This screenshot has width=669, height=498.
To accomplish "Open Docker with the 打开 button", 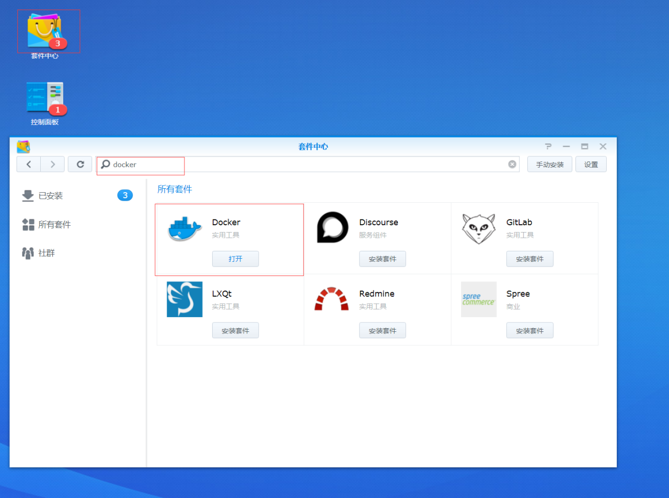I will (x=235, y=259).
